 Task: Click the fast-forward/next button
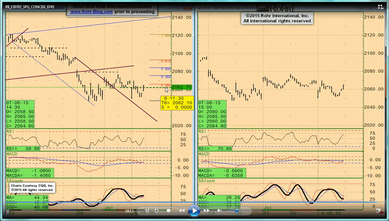click(x=207, y=211)
